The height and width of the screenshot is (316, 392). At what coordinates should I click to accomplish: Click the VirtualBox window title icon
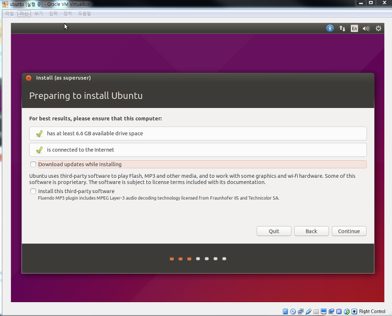pos(5,4)
